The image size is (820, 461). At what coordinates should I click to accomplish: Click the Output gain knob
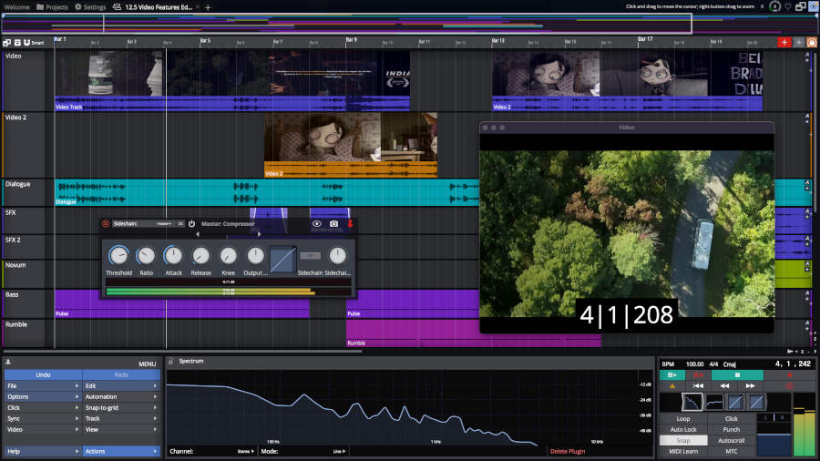tap(255, 256)
